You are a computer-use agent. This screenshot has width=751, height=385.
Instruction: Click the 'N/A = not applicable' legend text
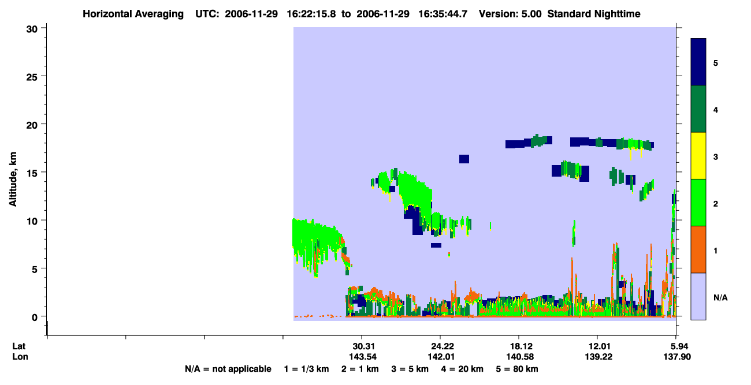pyautogui.click(x=228, y=369)
